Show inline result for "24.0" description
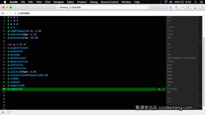This screenshot has height=115, width=205. coord(200,62)
